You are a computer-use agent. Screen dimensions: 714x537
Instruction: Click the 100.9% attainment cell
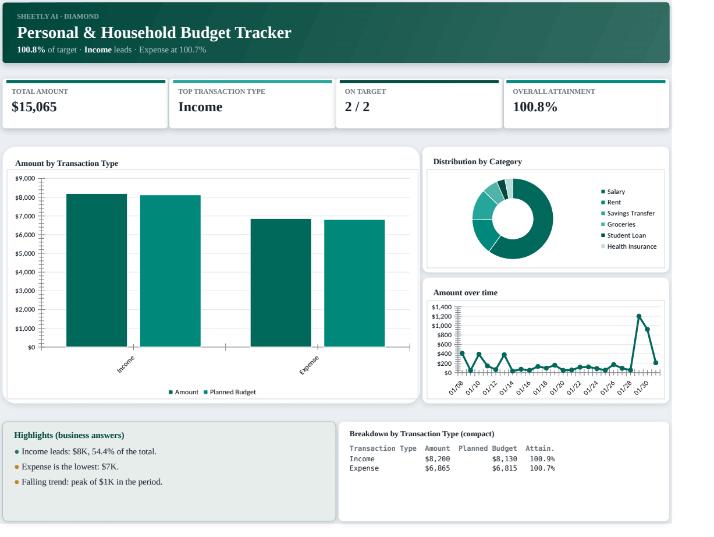coord(542,459)
